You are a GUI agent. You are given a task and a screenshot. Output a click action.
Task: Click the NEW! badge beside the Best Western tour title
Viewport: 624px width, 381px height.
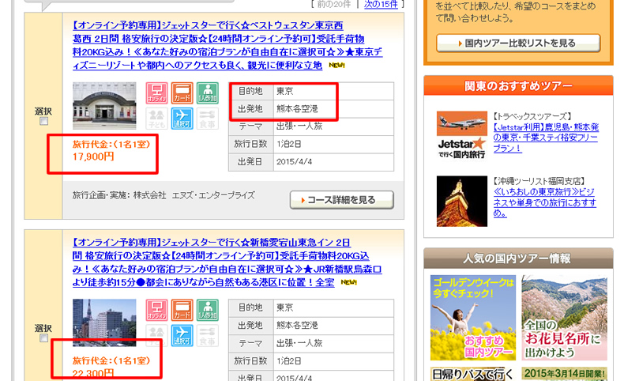(336, 66)
